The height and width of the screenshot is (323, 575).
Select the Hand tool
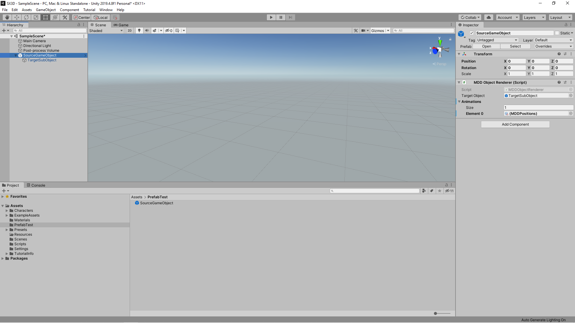pyautogui.click(x=7, y=17)
